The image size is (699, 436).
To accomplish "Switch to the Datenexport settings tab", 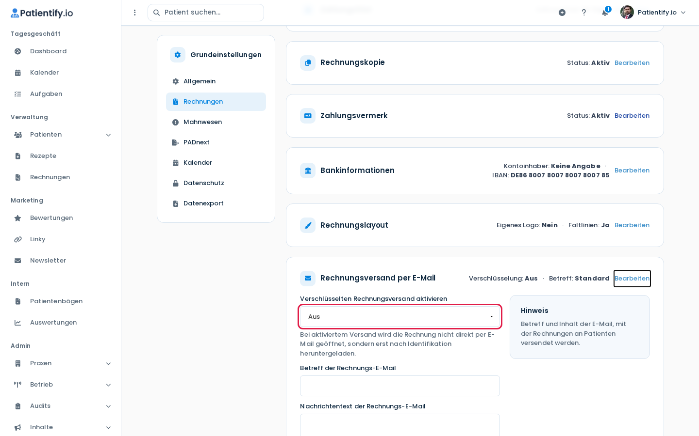I will click(216, 203).
